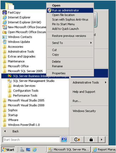Click the VMware folder icon
116x153 pixels.
click(x=5, y=120)
